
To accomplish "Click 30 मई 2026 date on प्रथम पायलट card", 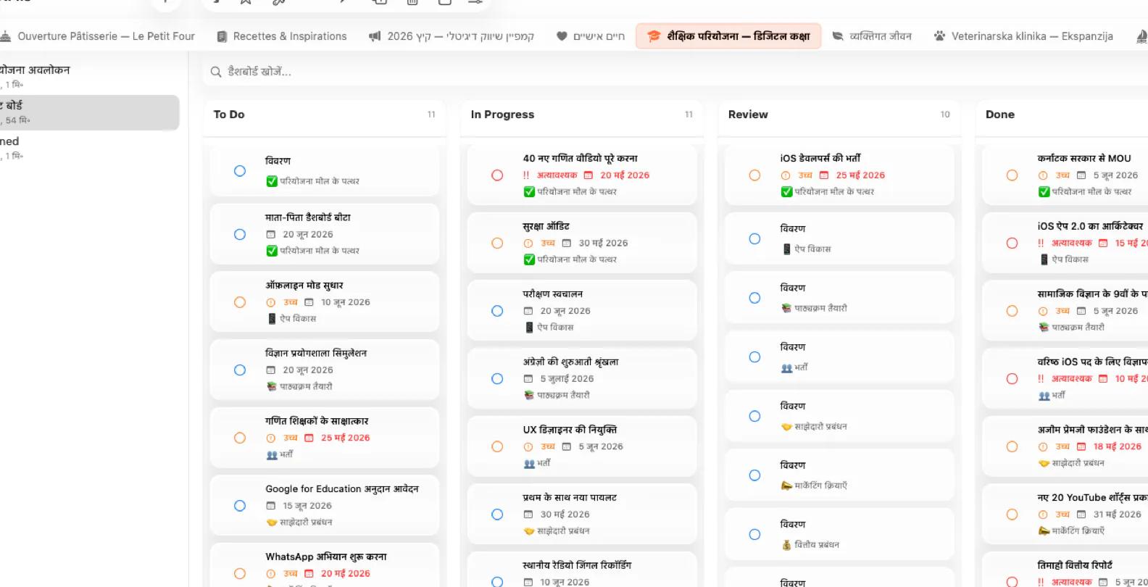I will tap(565, 515).
